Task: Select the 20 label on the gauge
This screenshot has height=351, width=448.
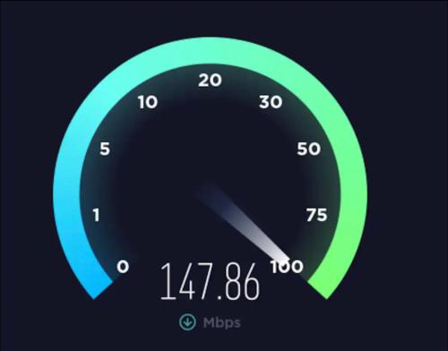Action: pyautogui.click(x=210, y=81)
